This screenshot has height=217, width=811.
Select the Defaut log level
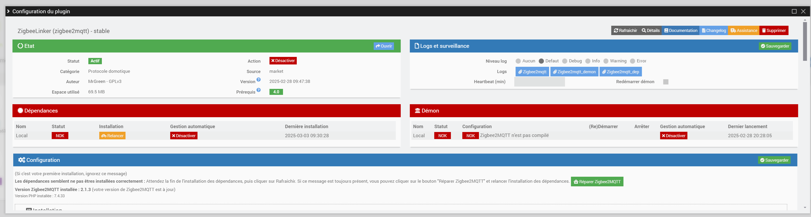click(541, 61)
